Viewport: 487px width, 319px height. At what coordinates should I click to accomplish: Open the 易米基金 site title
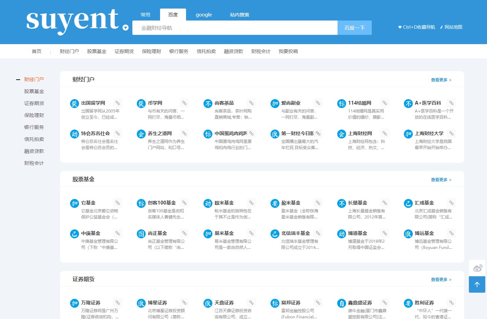tap(224, 233)
